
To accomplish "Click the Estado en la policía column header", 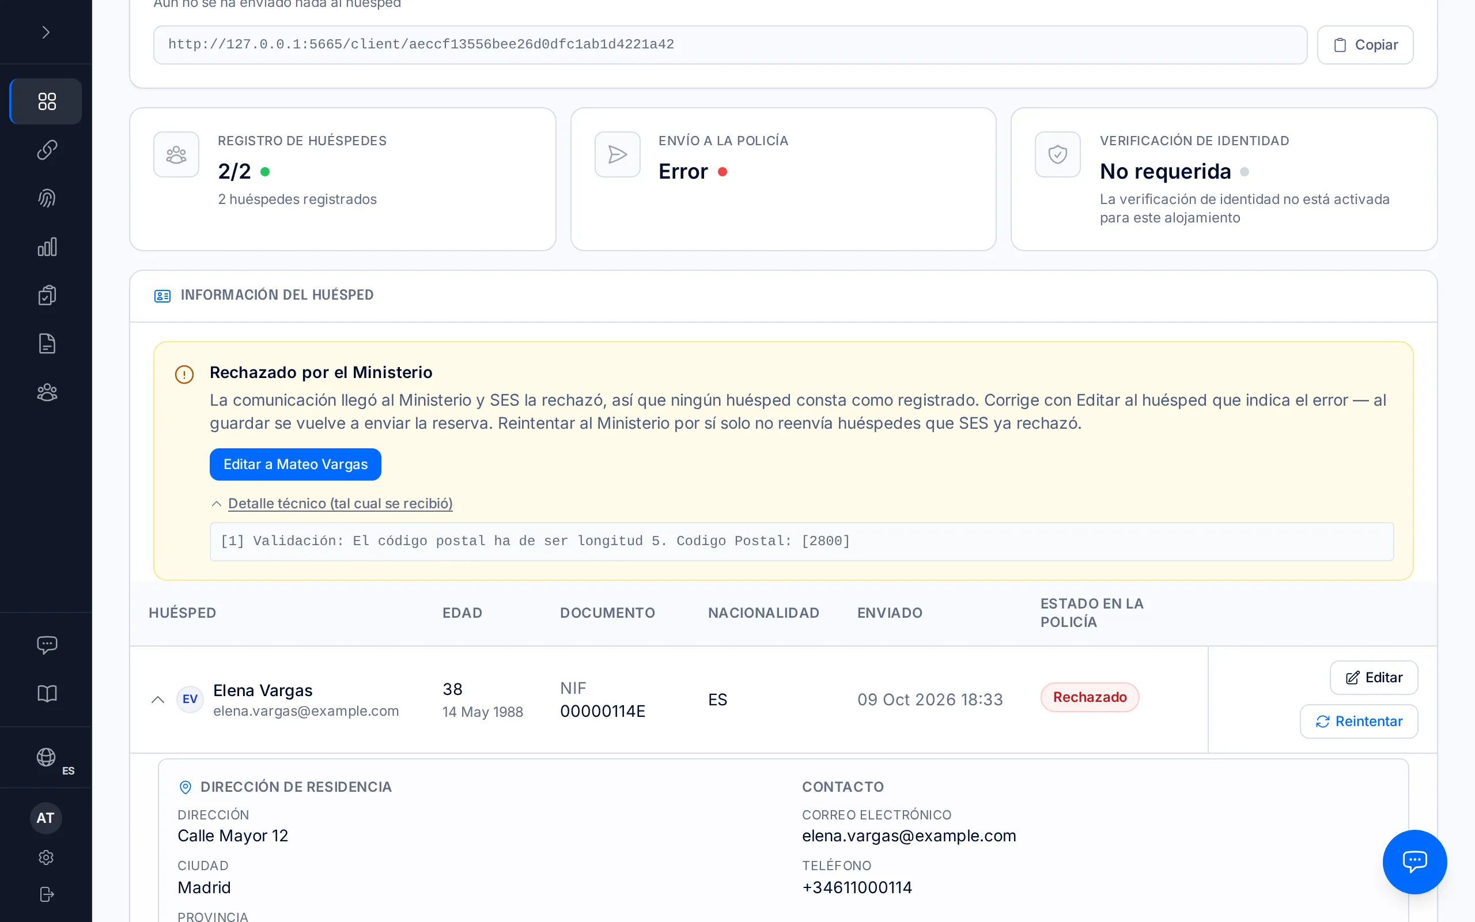I will click(x=1092, y=613).
